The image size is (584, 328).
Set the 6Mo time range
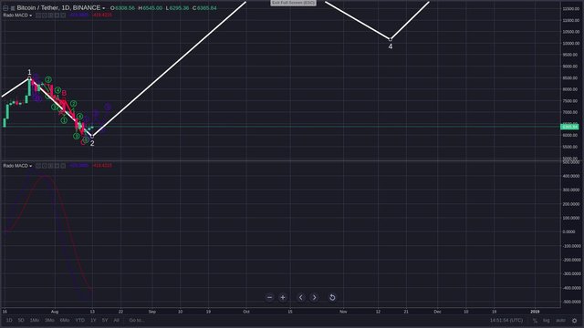[x=65, y=320]
